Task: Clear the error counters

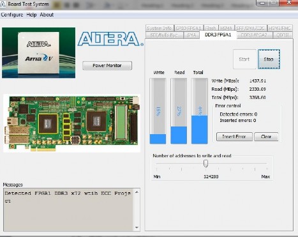Action: [266, 137]
